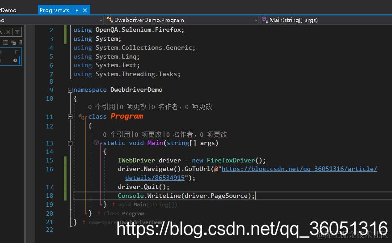Screen dimensions: 392x243
Task: Open the DwebdriverDemo.Program class dropdown
Action: click(256, 20)
